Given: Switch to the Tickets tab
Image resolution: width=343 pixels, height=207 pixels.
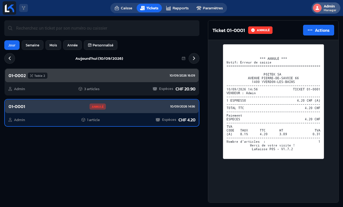Looking at the screenshot, I should [x=149, y=8].
